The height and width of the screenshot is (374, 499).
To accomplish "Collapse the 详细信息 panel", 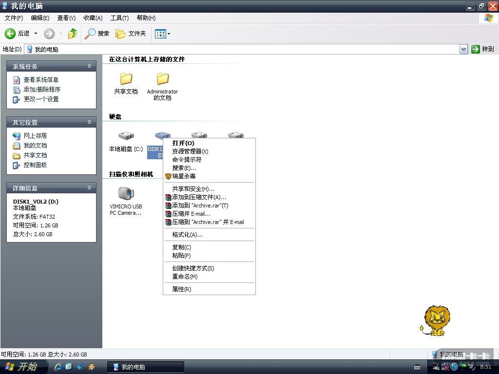I will (x=89, y=188).
